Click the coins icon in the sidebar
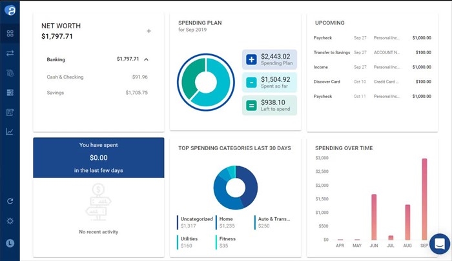The height and width of the screenshot is (261, 452). 10,73
